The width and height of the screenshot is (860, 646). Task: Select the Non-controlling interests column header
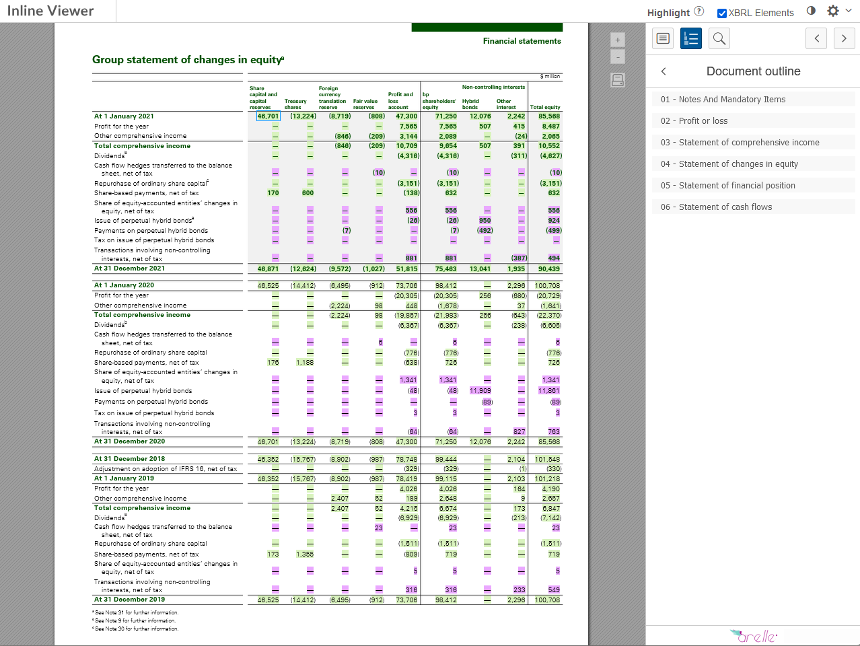pyautogui.click(x=493, y=87)
